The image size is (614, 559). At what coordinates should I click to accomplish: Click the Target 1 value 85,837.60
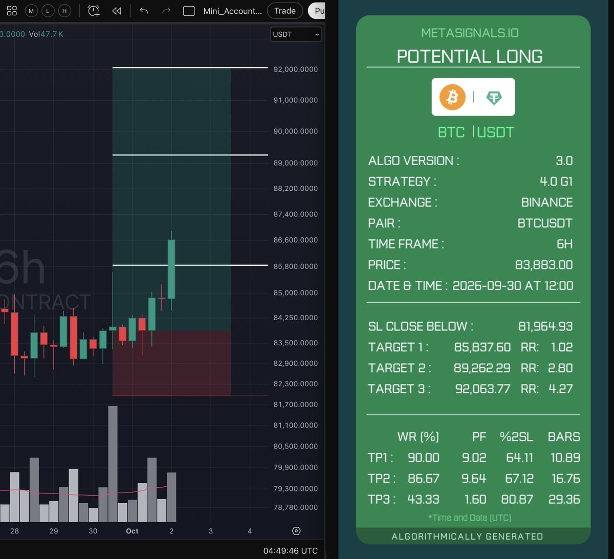tap(483, 347)
